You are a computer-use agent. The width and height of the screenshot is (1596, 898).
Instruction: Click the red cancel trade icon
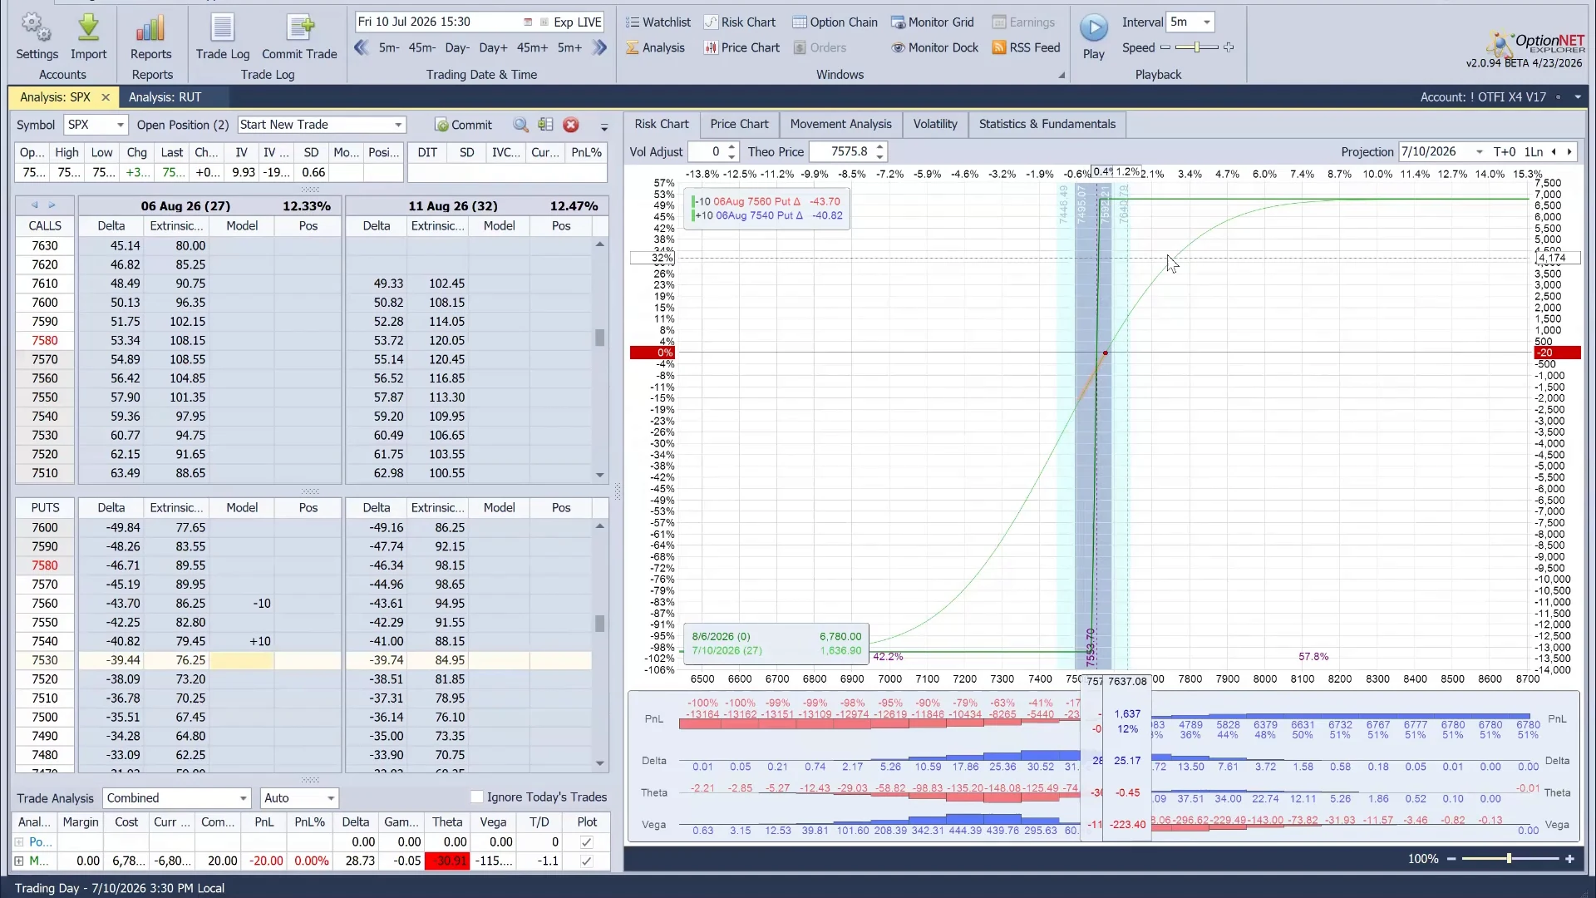[x=571, y=125]
